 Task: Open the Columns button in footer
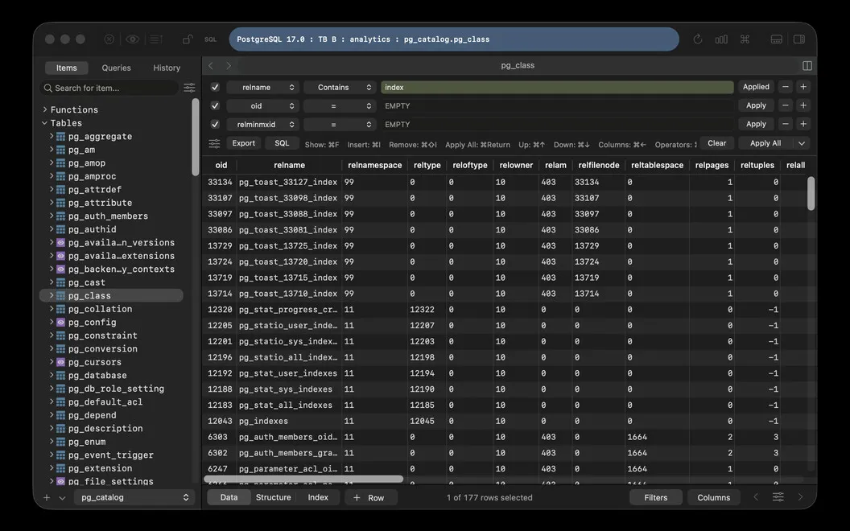(713, 497)
